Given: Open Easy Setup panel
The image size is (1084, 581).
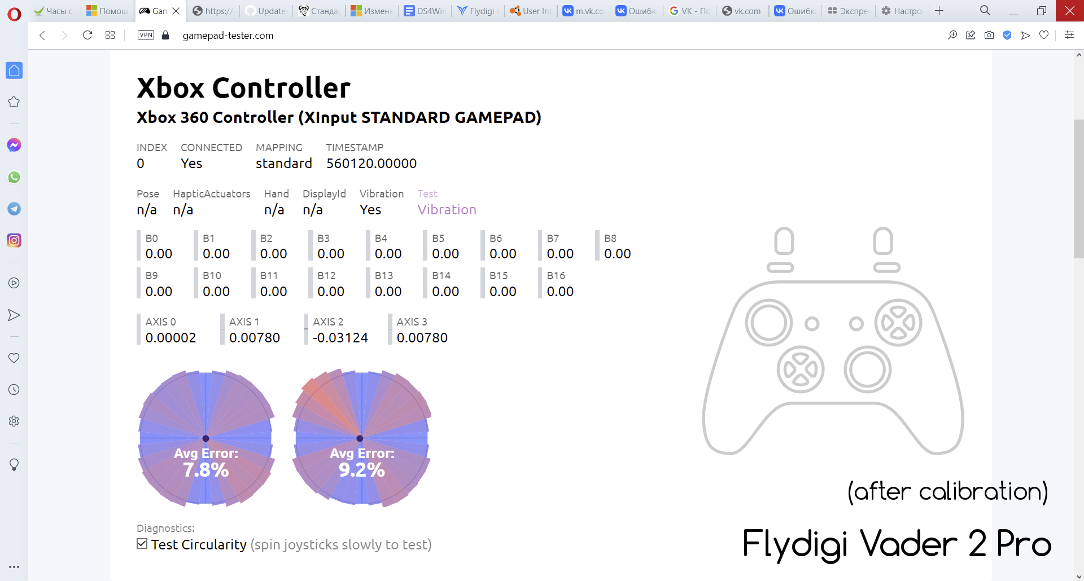Looking at the screenshot, I should click(1069, 36).
